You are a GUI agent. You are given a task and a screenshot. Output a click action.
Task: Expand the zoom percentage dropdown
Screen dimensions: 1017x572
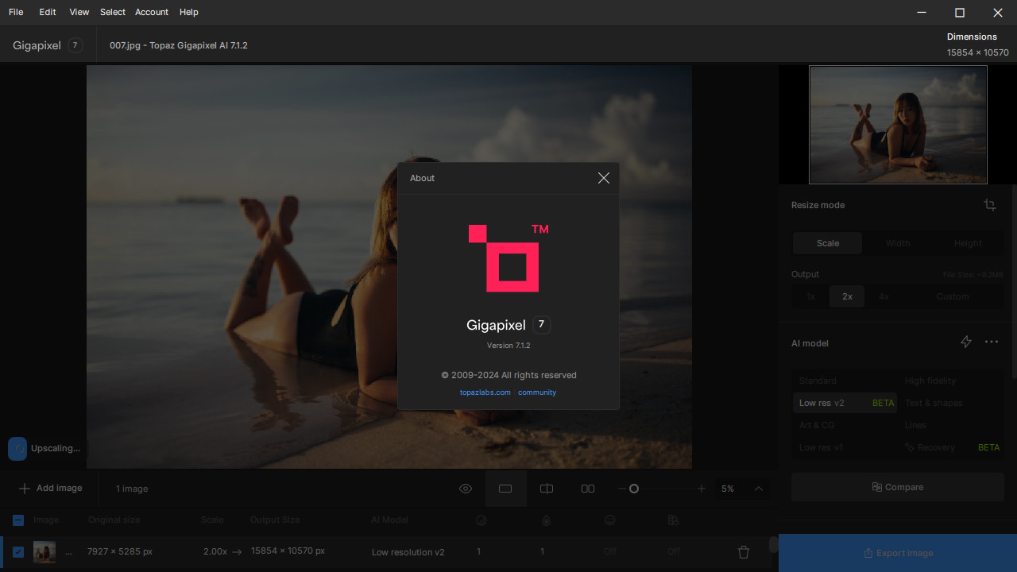(x=758, y=489)
